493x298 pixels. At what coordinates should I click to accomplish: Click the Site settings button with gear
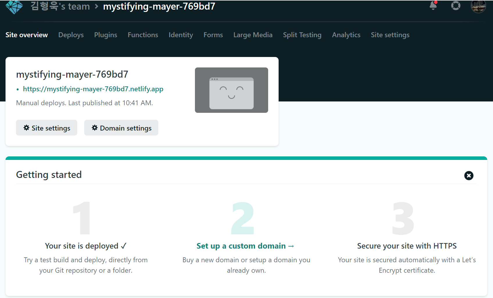tap(46, 128)
